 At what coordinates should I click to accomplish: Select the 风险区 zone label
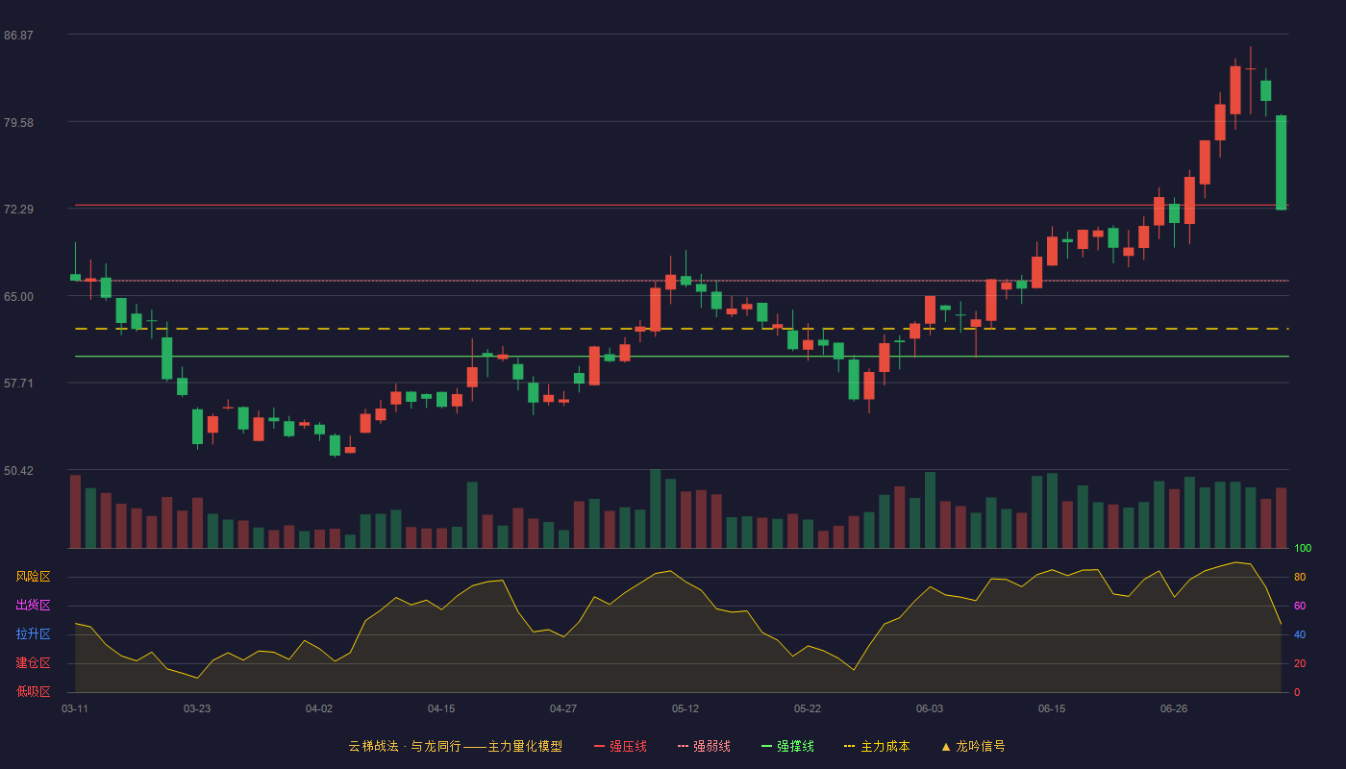tap(33, 577)
